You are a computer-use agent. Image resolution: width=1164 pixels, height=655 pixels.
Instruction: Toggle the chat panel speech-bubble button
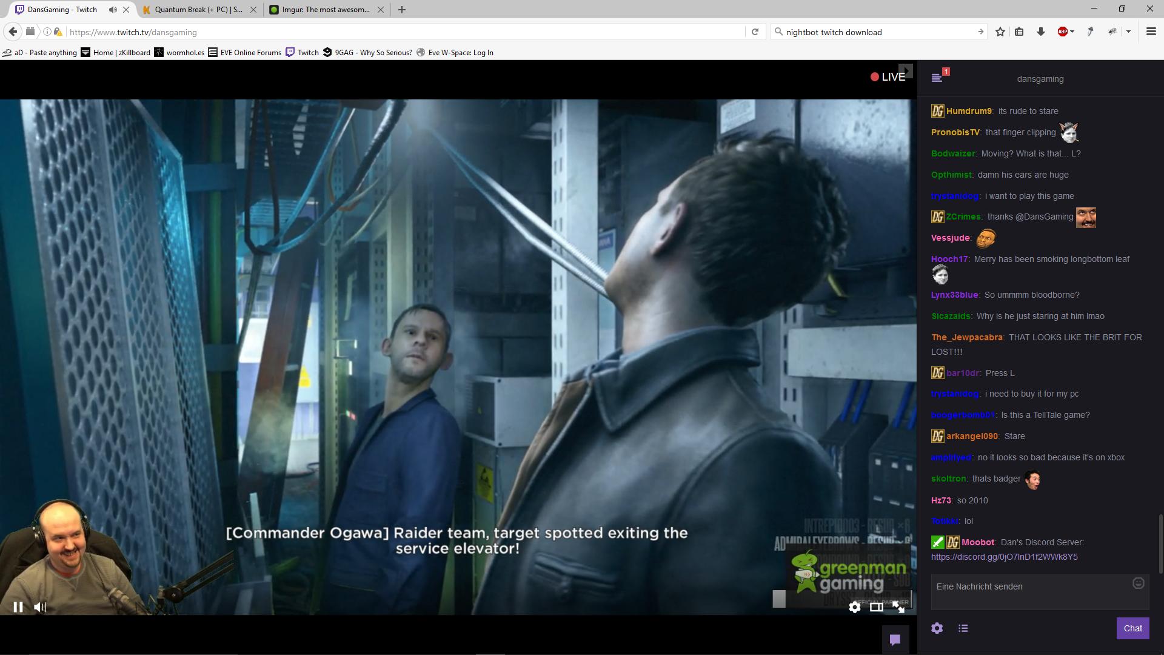[895, 639]
